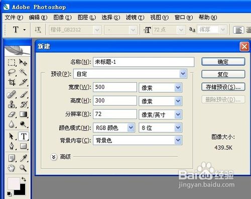Open the width unit 像素 dropdown
The image size is (251, 199).
tap(178, 87)
